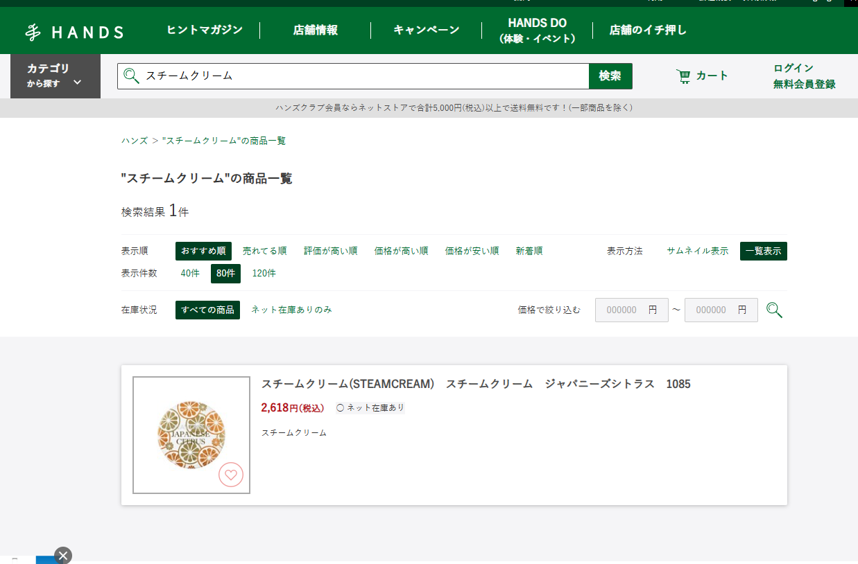Click the 検索結果 1件 count text
858x564 pixels.
(x=155, y=211)
